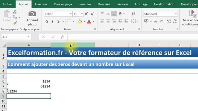
Task: Toggle bold with the G button
Action: tap(47, 21)
